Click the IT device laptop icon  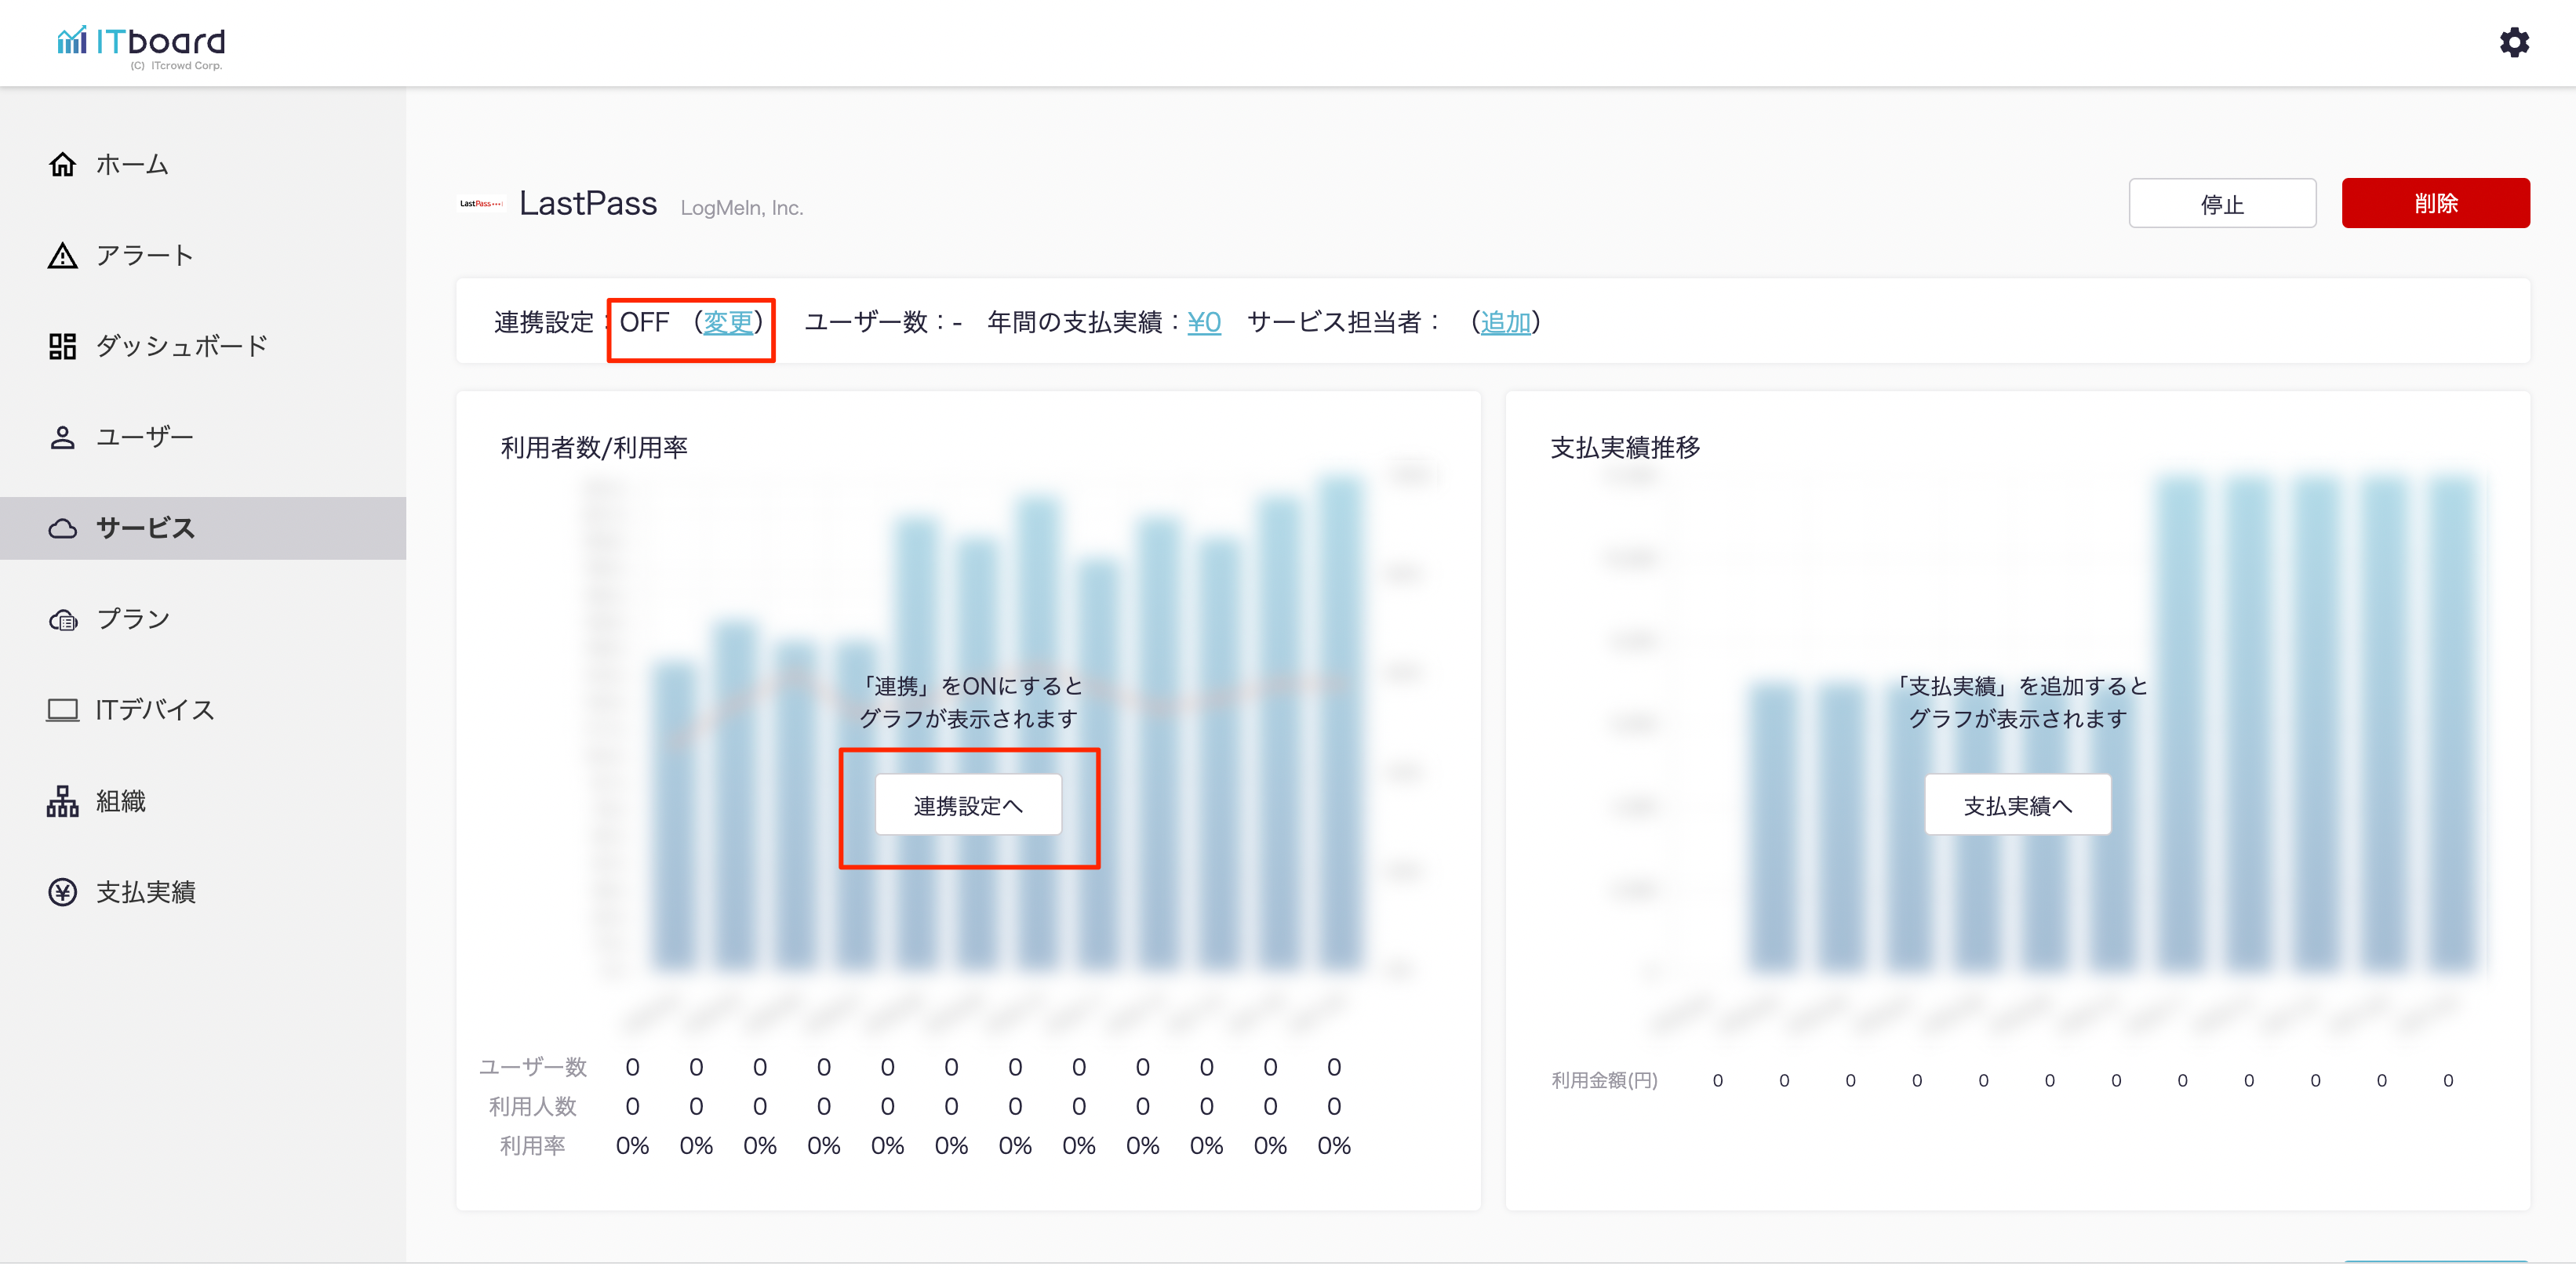point(62,710)
